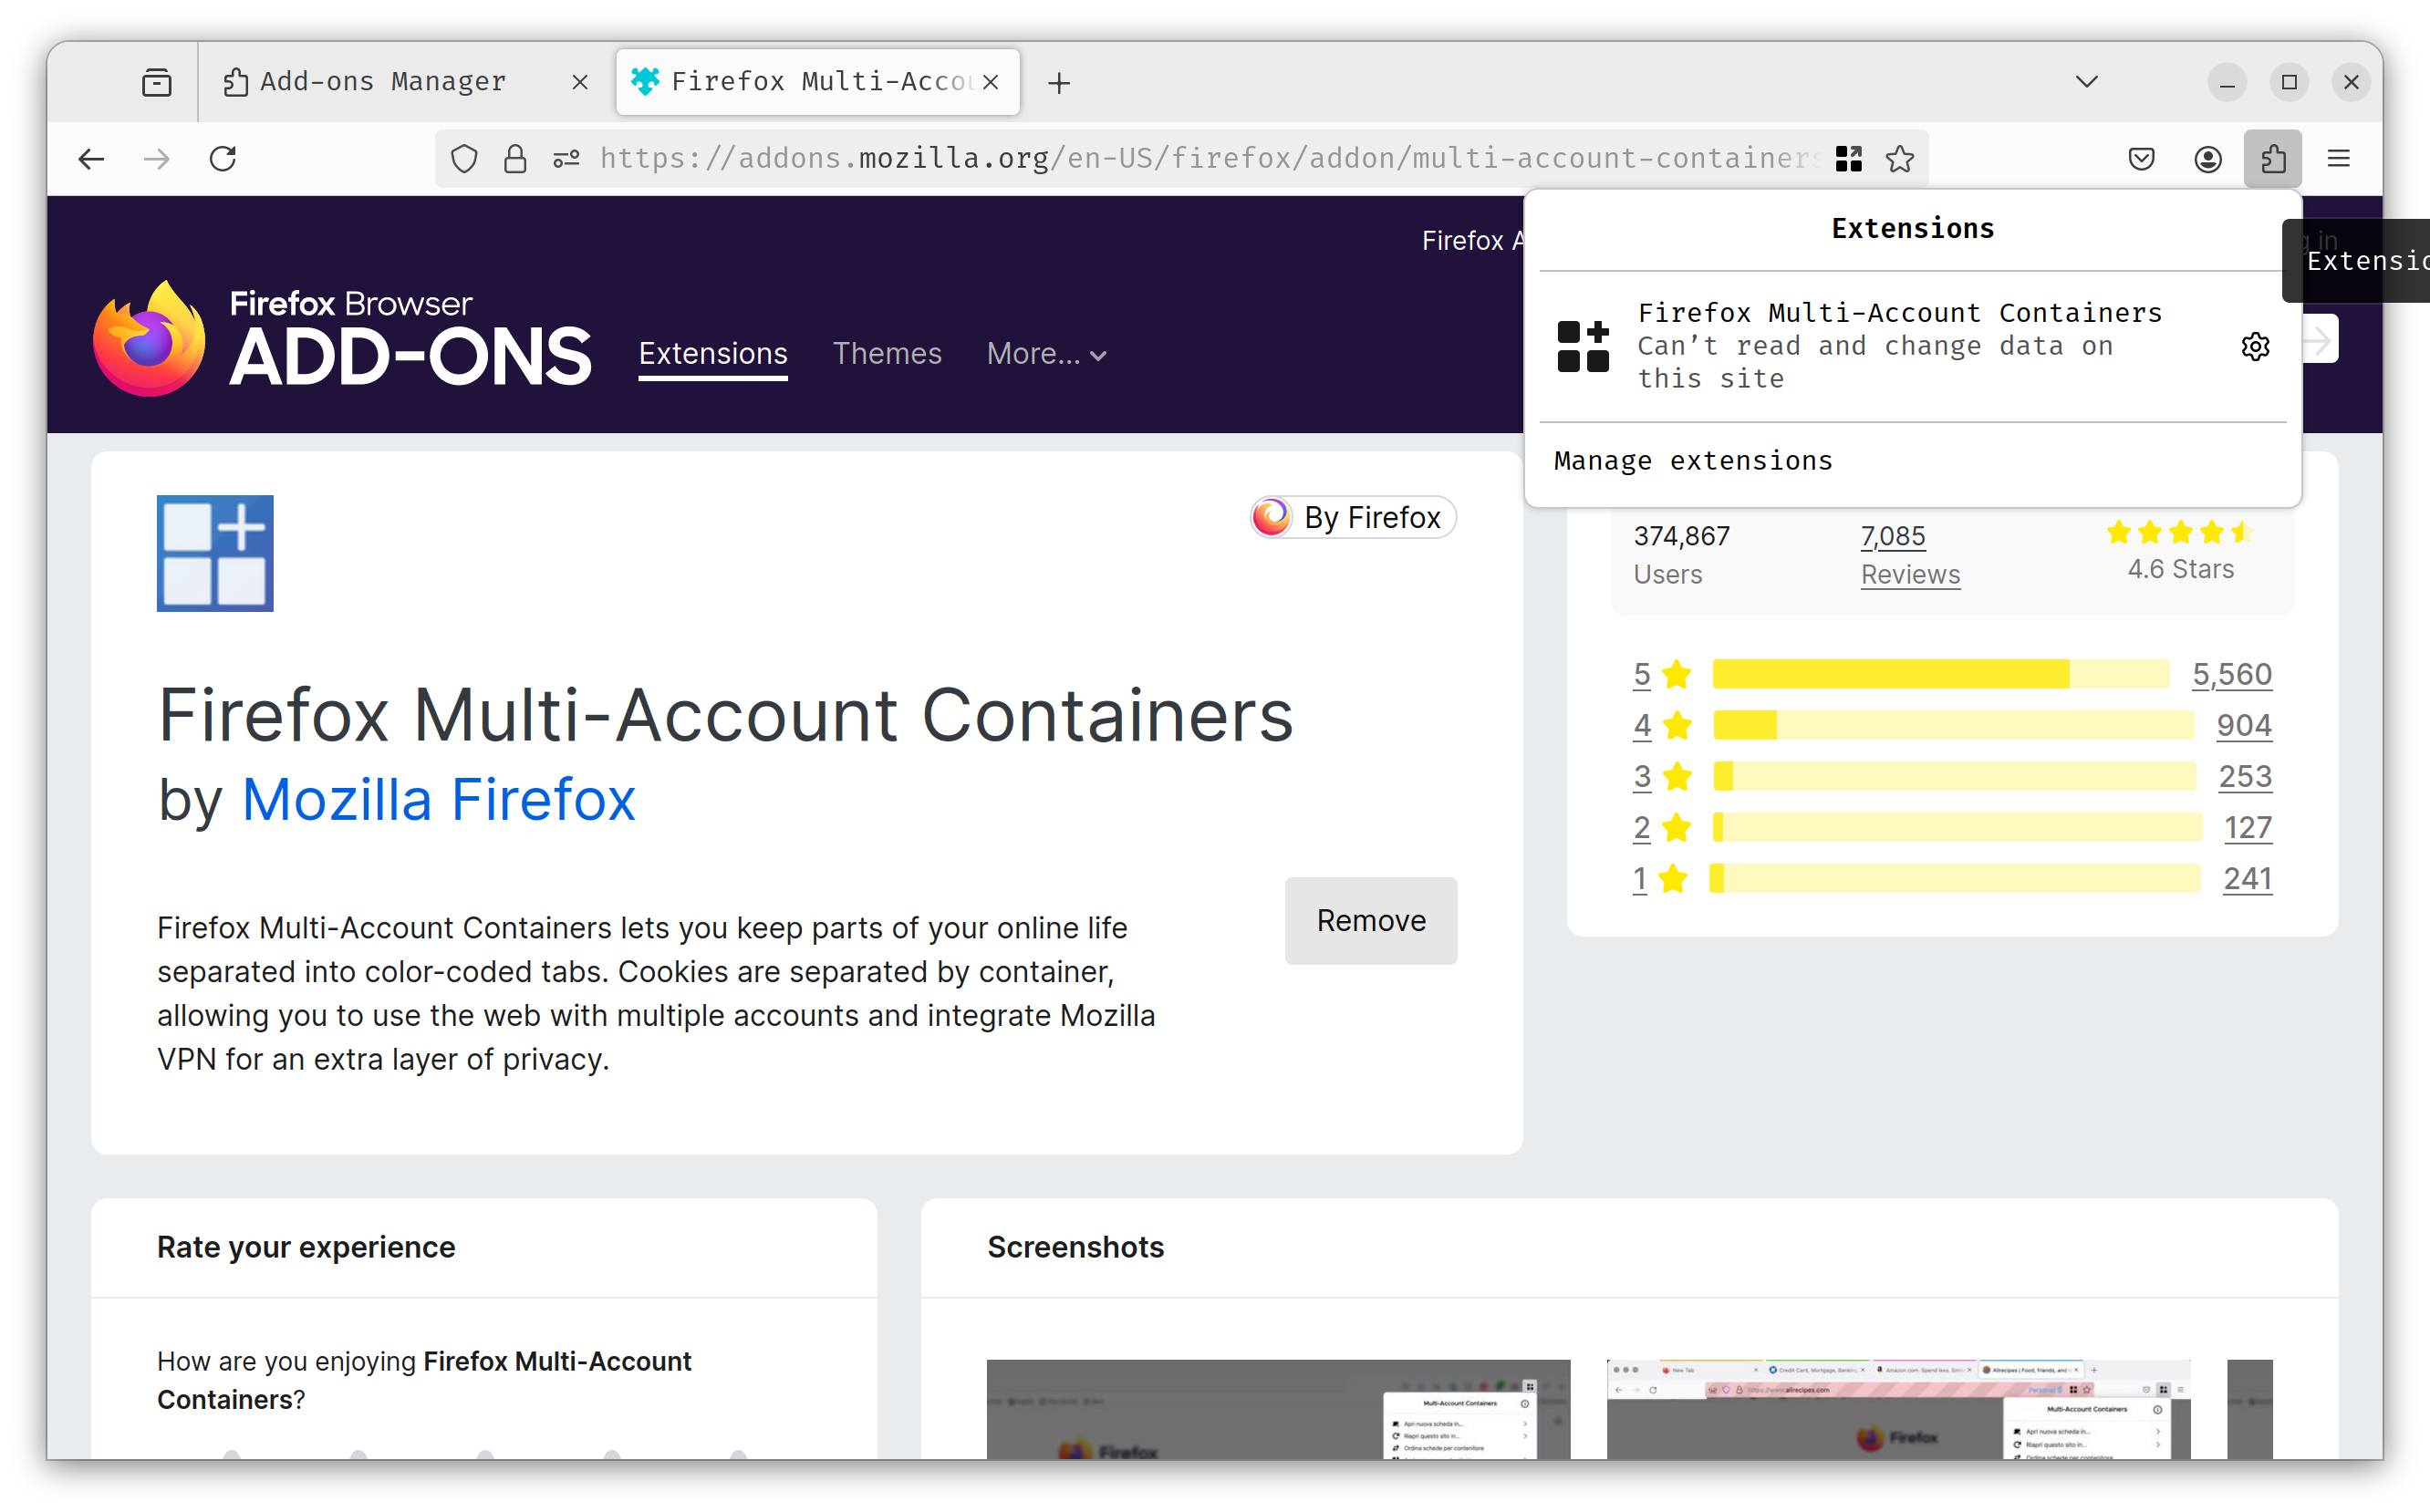Click the 4.6 star rating stars
This screenshot has width=2430, height=1512.
(2179, 533)
